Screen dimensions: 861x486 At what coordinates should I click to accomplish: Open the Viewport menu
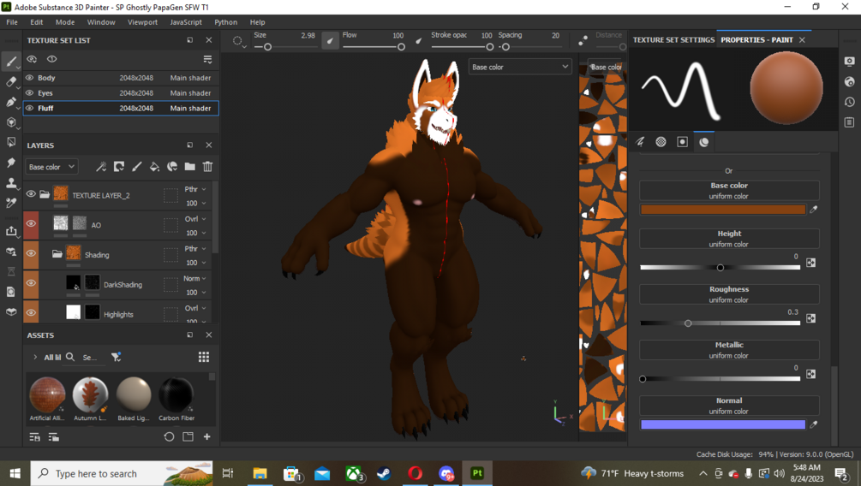coord(142,22)
